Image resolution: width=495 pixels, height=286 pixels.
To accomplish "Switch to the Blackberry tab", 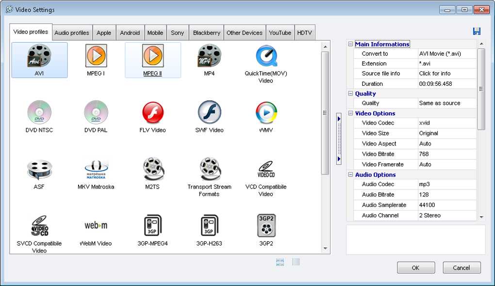I will click(206, 33).
